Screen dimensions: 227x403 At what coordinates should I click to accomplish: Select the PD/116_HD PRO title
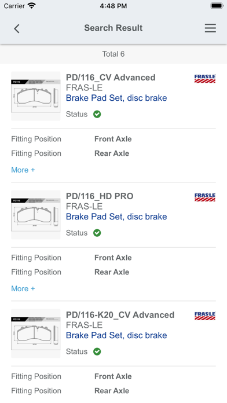[x=100, y=196]
